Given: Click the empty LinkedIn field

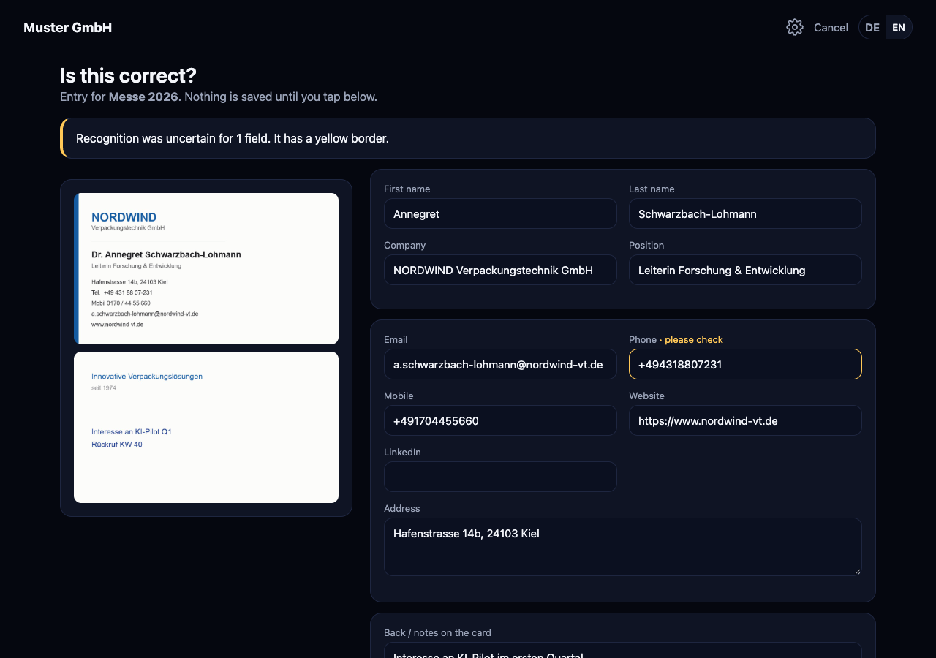Looking at the screenshot, I should point(500,477).
